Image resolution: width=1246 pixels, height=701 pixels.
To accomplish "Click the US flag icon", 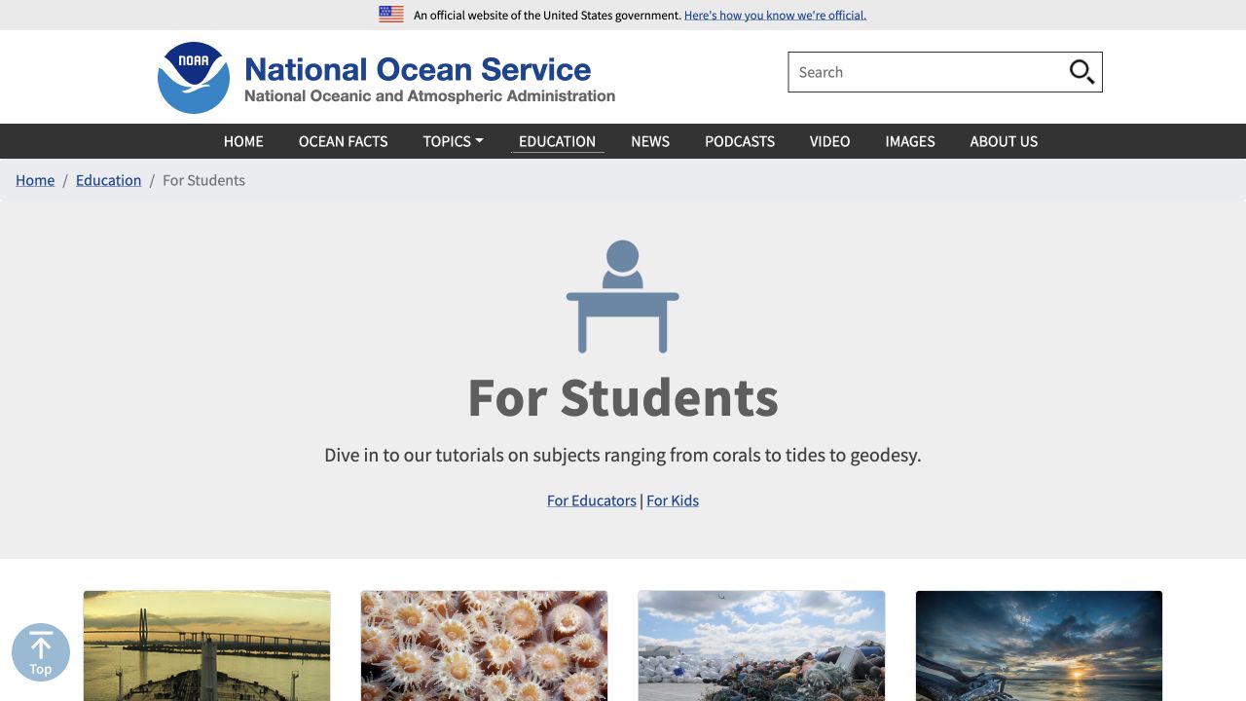I will pyautogui.click(x=391, y=15).
